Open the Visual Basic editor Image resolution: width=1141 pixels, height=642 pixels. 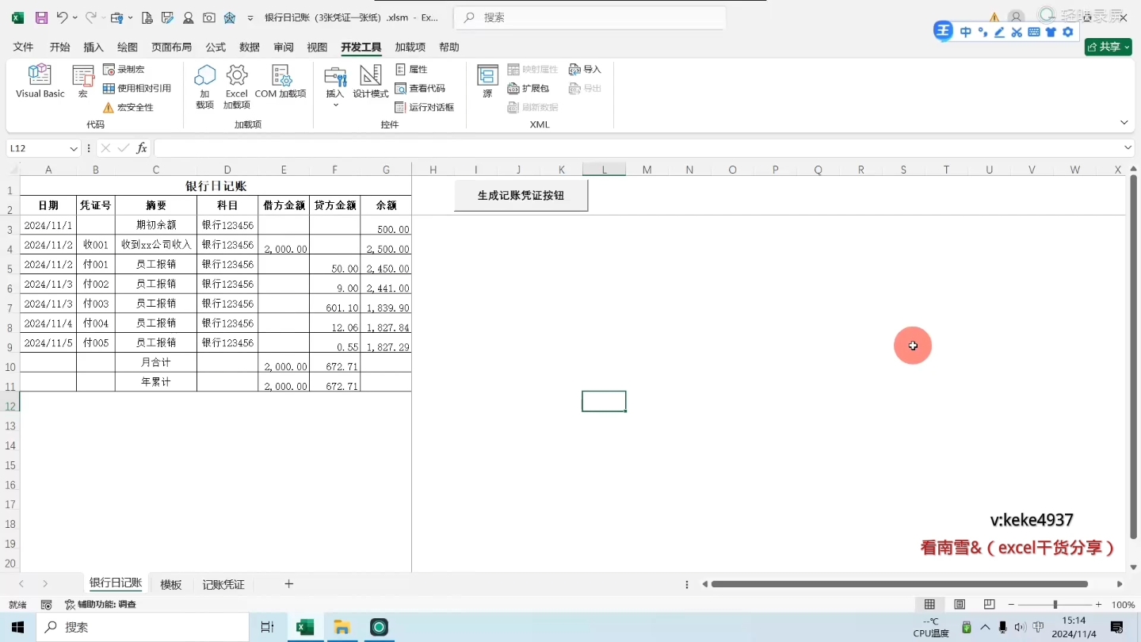coord(40,82)
